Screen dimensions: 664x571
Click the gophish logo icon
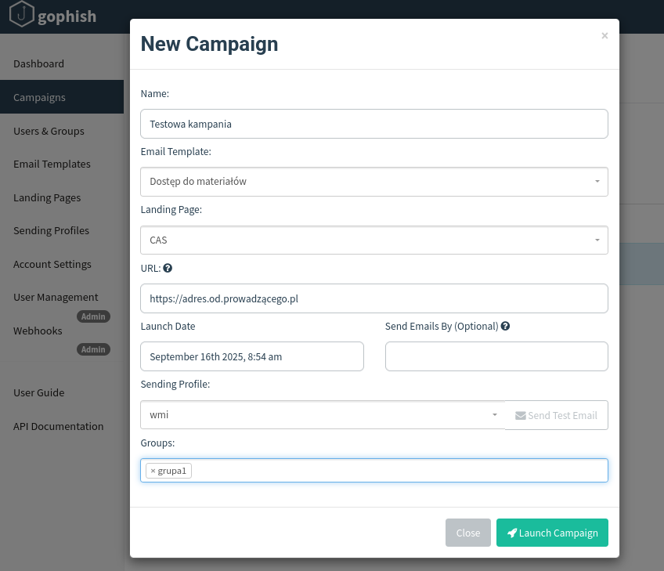tap(23, 15)
